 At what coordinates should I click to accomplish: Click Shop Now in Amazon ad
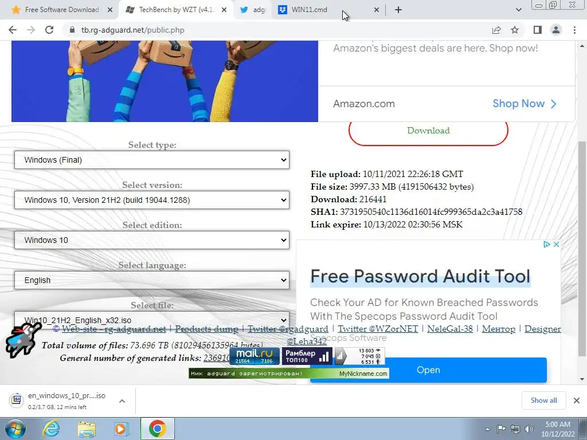(x=524, y=104)
